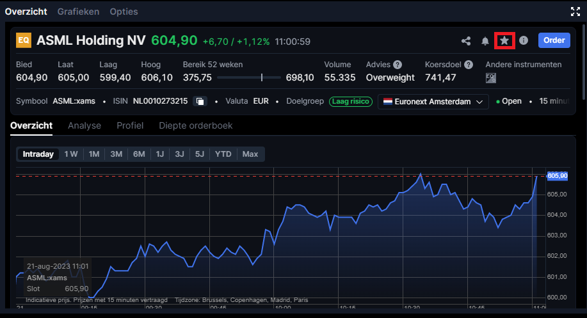Open the Opties tab
Viewport: 587px width, 318px height.
[x=124, y=12]
